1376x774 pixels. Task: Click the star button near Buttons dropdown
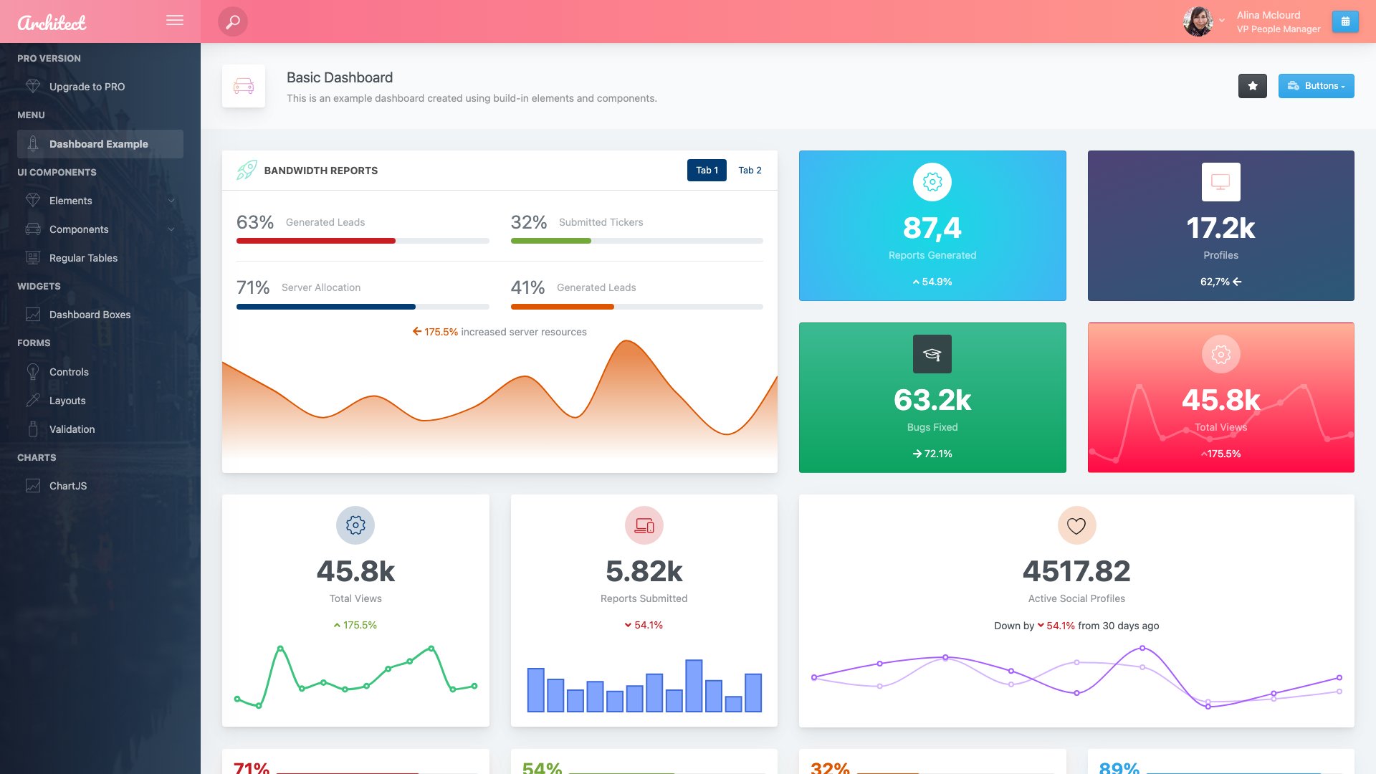coord(1252,85)
